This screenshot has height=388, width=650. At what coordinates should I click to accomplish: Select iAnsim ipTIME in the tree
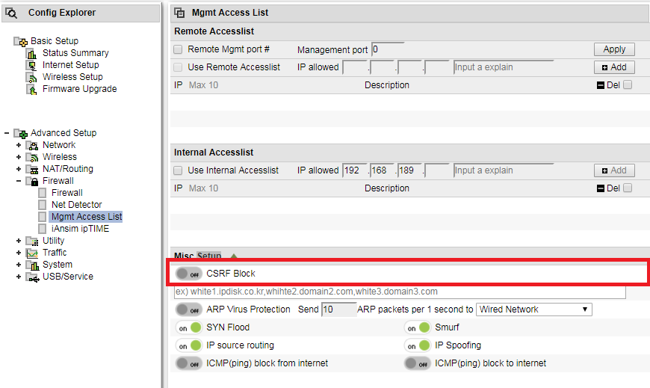(80, 229)
